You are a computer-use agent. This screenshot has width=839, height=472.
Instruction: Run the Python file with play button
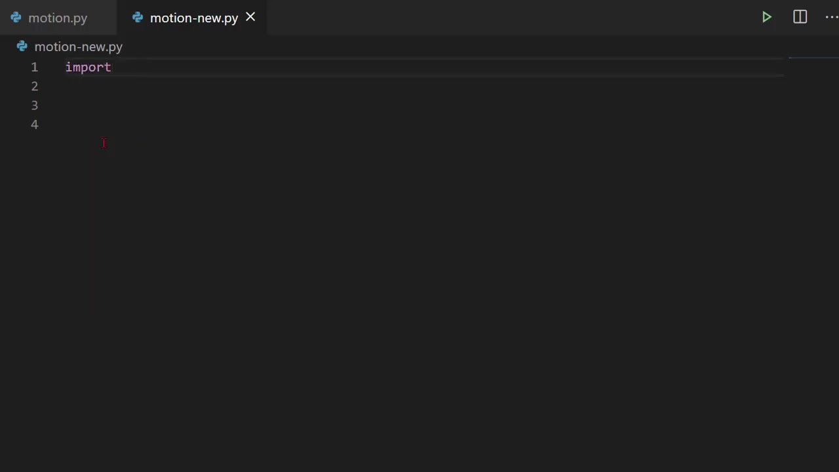[766, 17]
